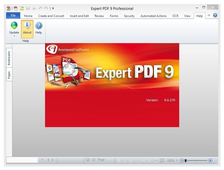Click the zoom in plus button

pos(210,161)
